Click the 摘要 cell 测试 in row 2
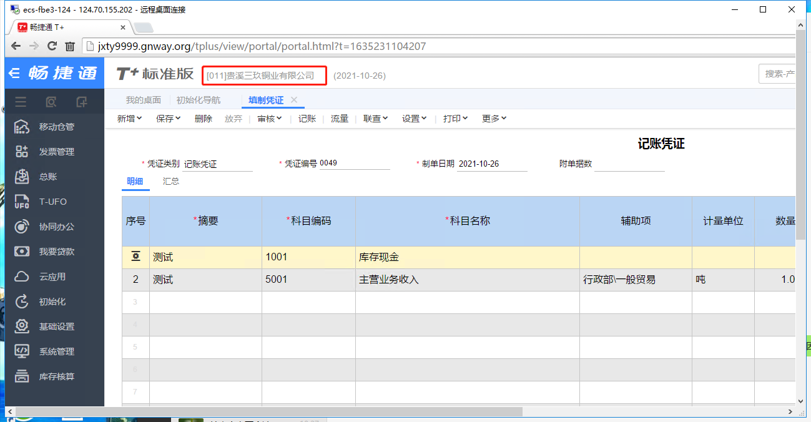Screen dimensions: 811x422 coord(205,280)
